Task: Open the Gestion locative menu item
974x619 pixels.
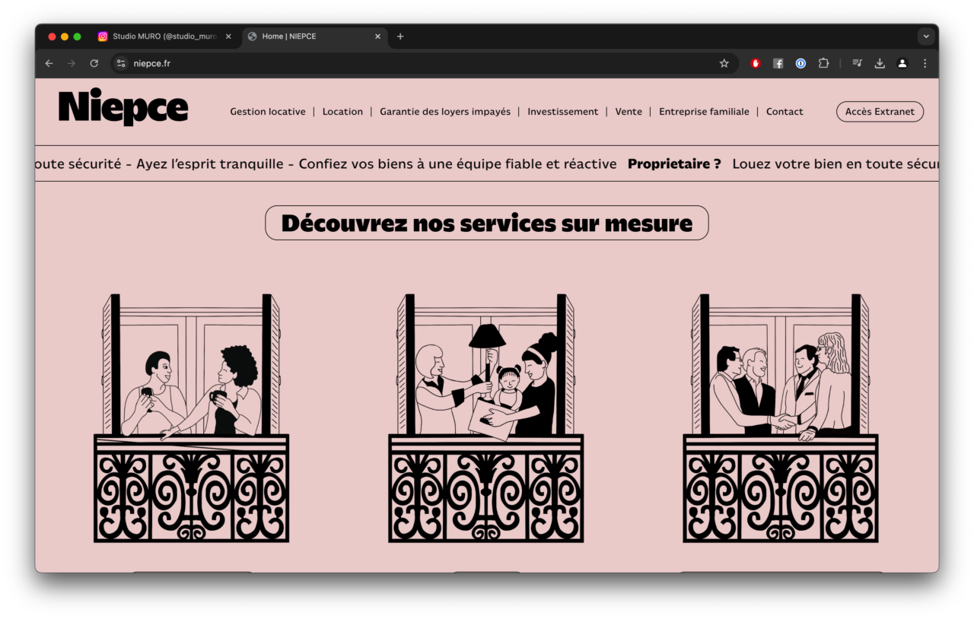Action: [x=268, y=112]
